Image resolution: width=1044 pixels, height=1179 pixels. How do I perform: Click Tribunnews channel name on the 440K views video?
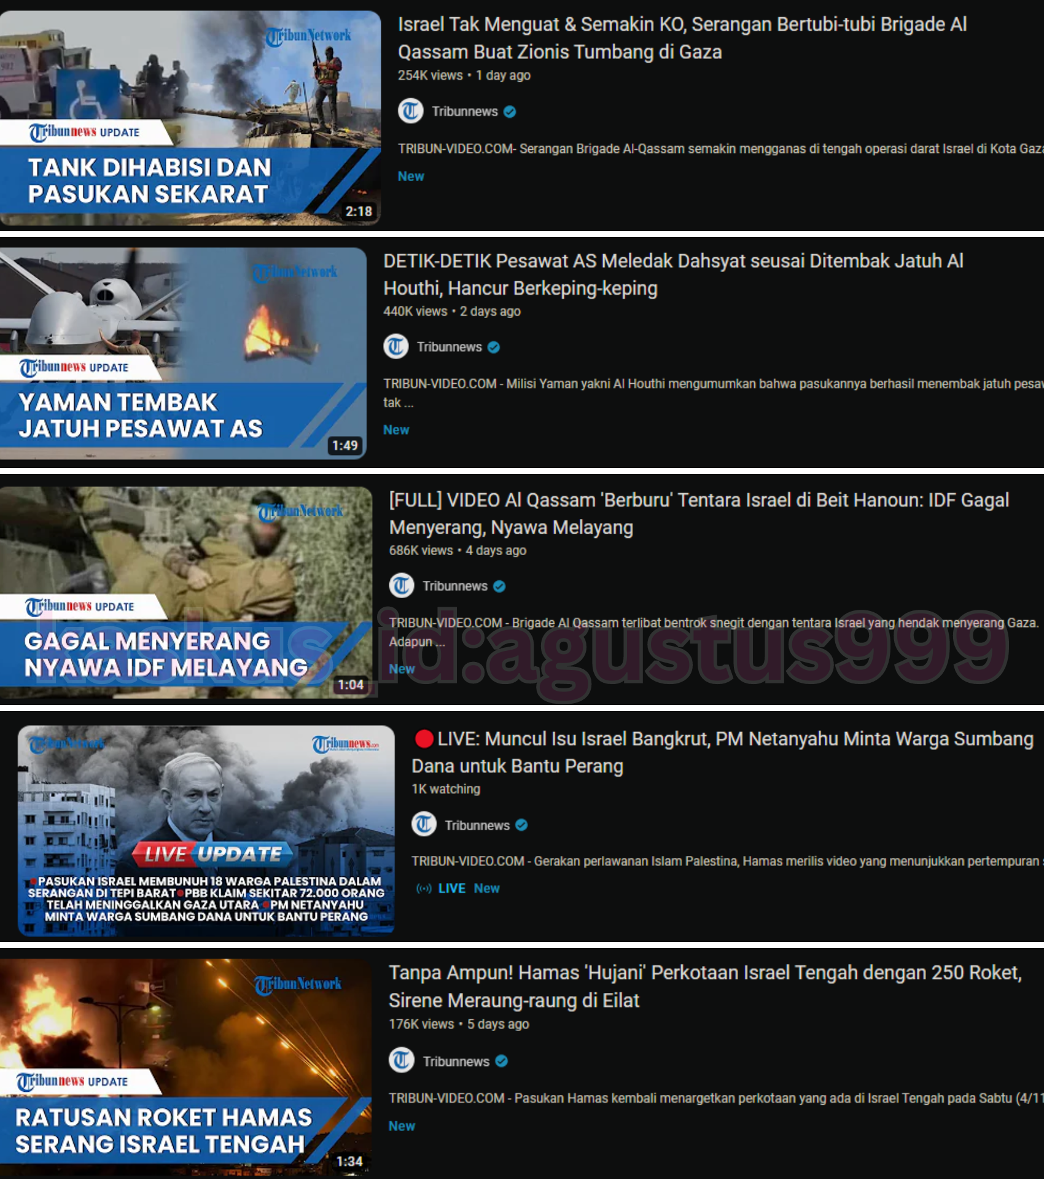click(450, 347)
